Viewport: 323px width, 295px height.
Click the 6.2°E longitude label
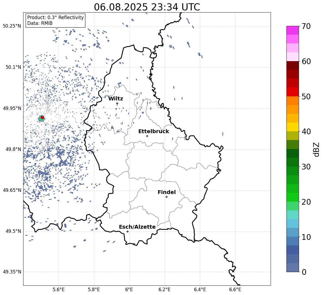pos(165,290)
